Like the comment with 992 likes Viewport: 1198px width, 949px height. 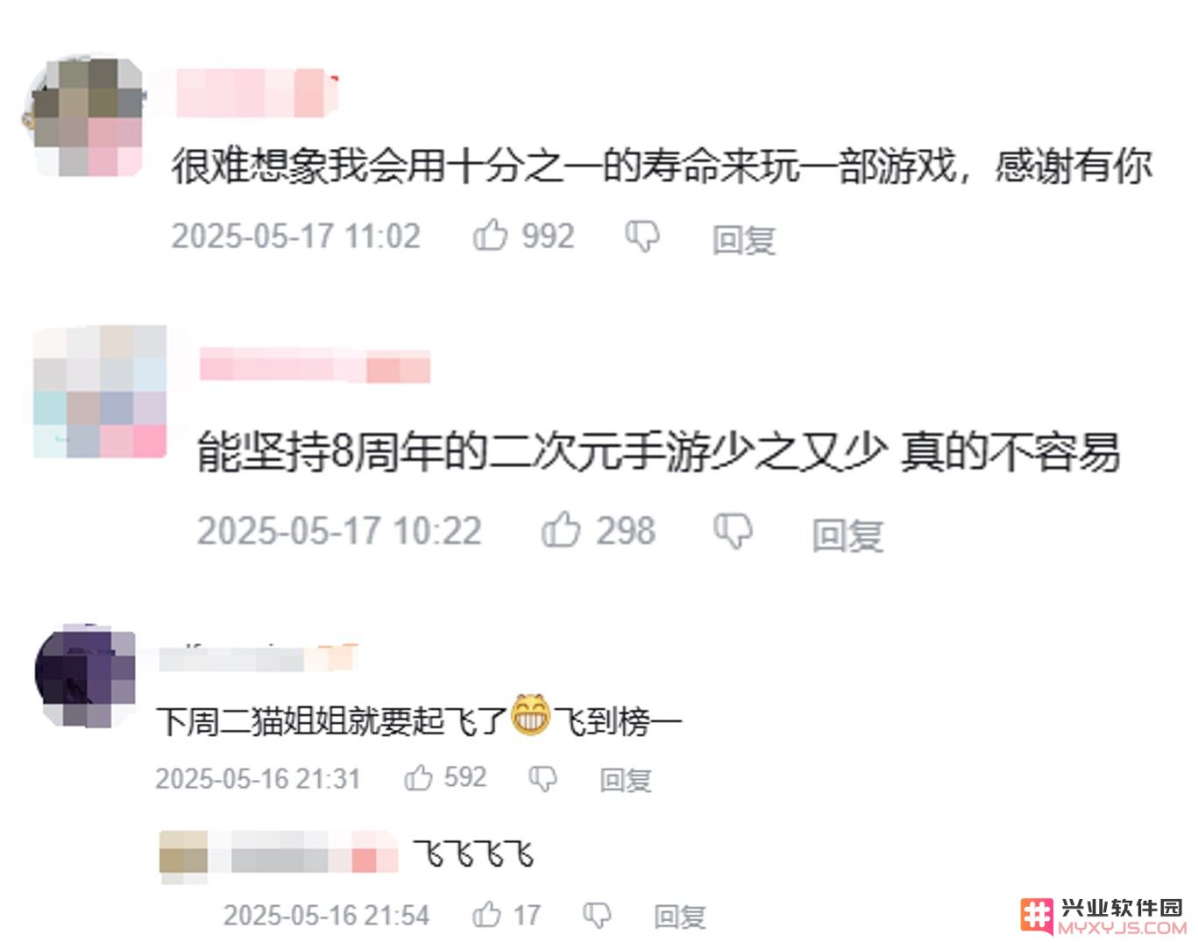tap(490, 236)
